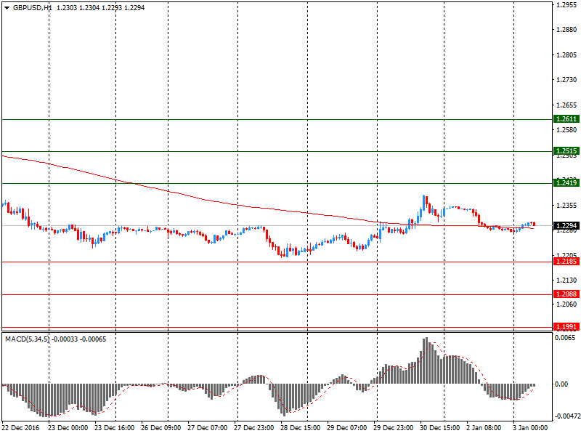Screen dimensions: 581x436
Task: Select the 1.2880 price scale value
Action: tap(566, 30)
